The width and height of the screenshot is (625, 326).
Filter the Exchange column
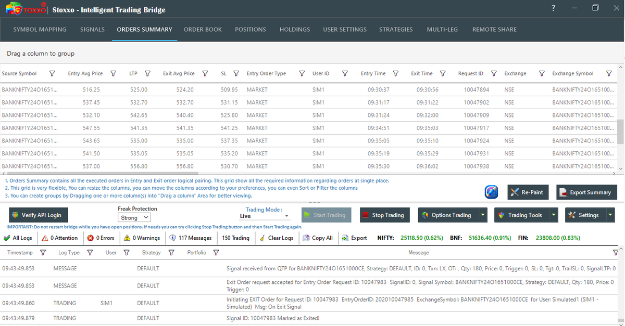coord(542,74)
